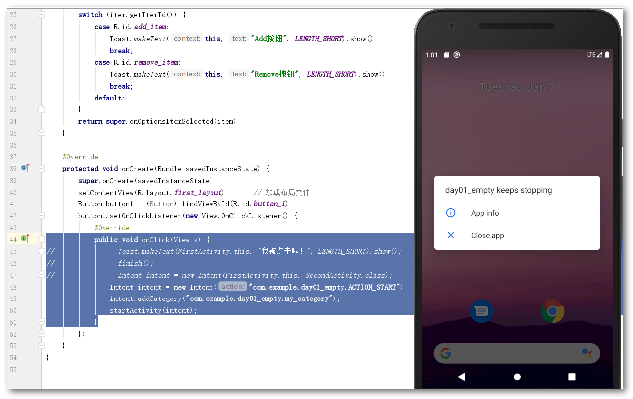Click LENGTH_SHORT constant on line 30
633x399 pixels.
click(x=330, y=74)
